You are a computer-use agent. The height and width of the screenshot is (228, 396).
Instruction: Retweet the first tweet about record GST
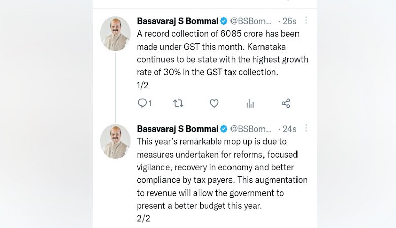178,103
